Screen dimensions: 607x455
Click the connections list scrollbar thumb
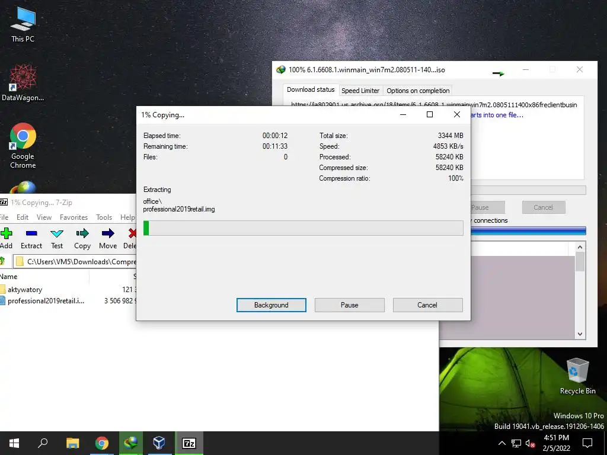[580, 261]
